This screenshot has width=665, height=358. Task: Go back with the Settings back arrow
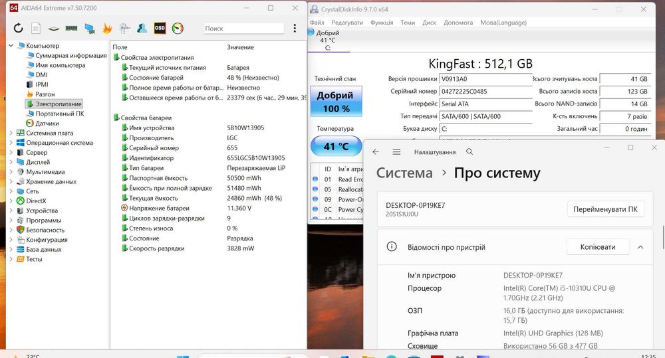click(376, 151)
